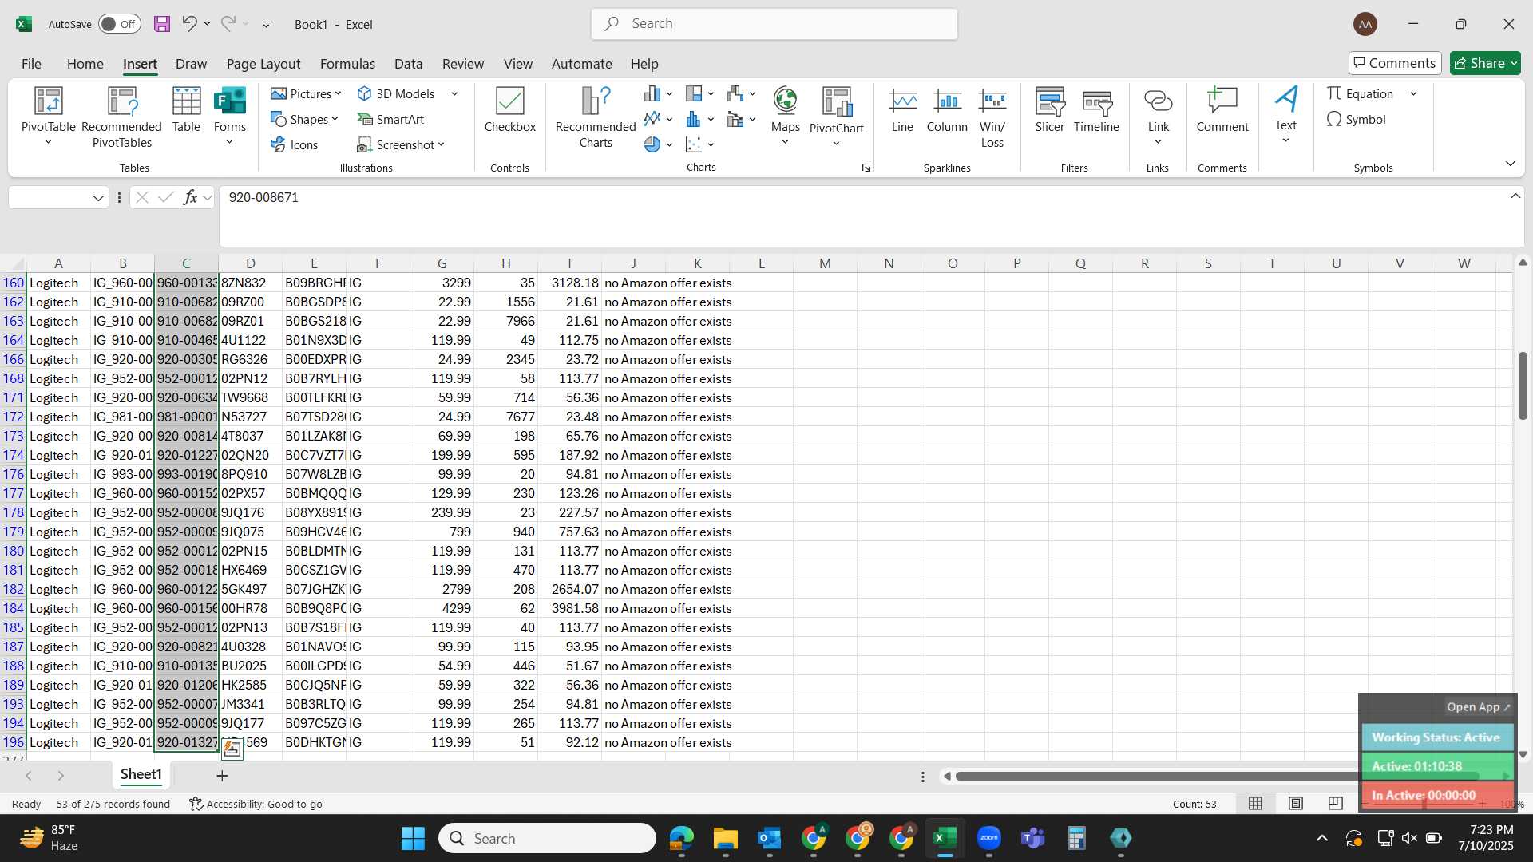Open the insert scatter chart dropdown
The image size is (1533, 862).
click(711, 144)
